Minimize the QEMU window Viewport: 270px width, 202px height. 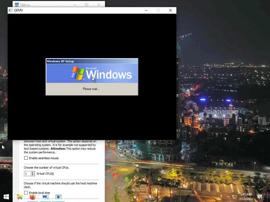point(146,10)
